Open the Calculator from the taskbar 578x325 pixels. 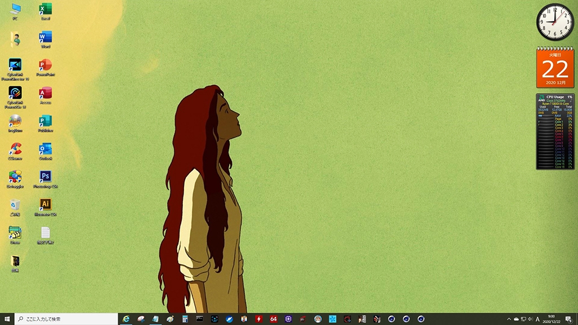(185, 319)
